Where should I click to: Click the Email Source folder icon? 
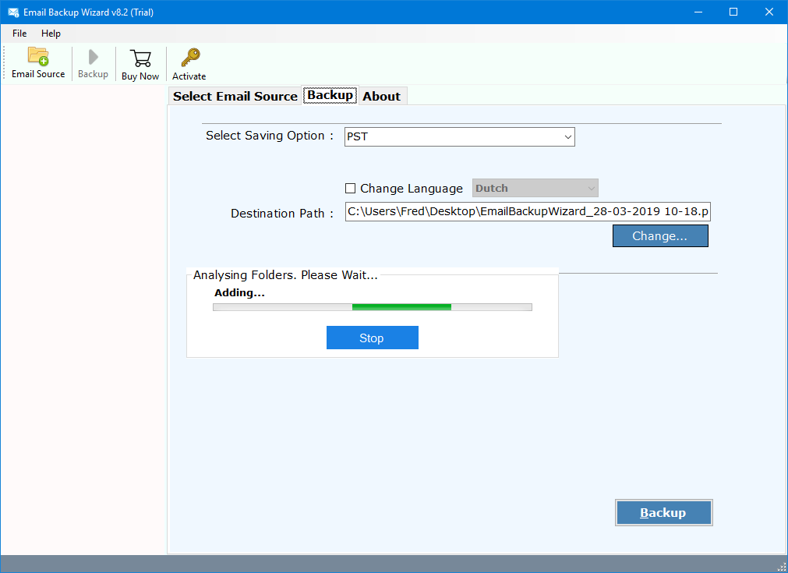tap(38, 56)
